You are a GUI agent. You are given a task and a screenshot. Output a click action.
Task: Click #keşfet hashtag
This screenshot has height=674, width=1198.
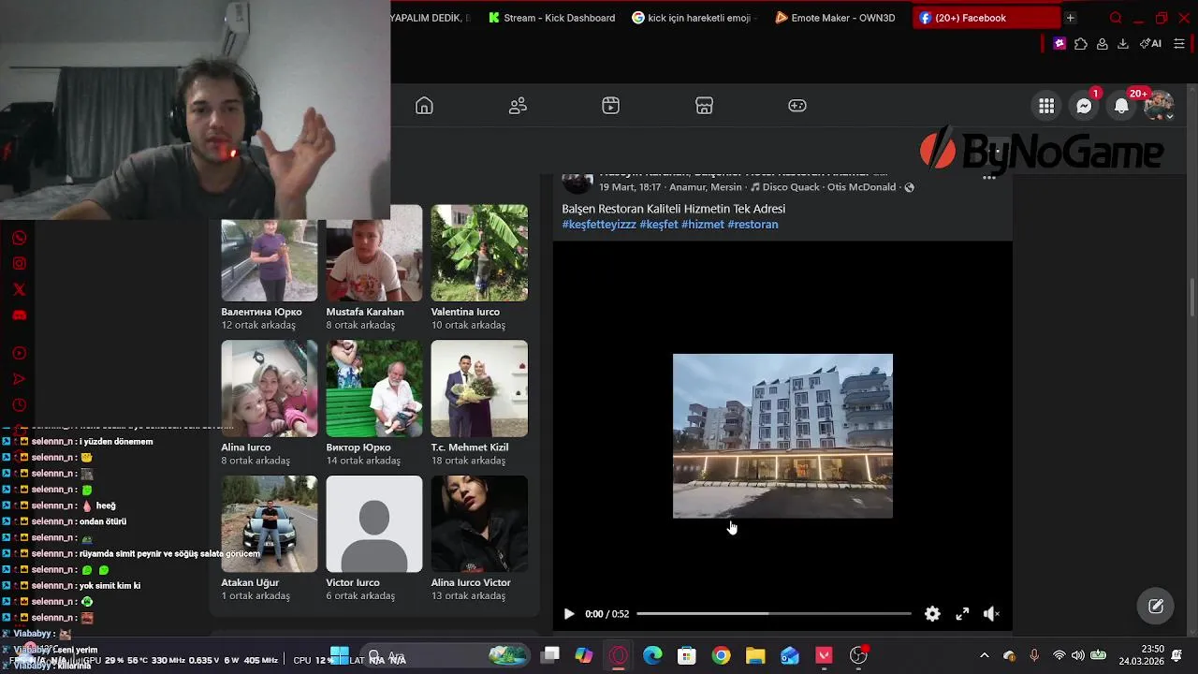tap(659, 225)
